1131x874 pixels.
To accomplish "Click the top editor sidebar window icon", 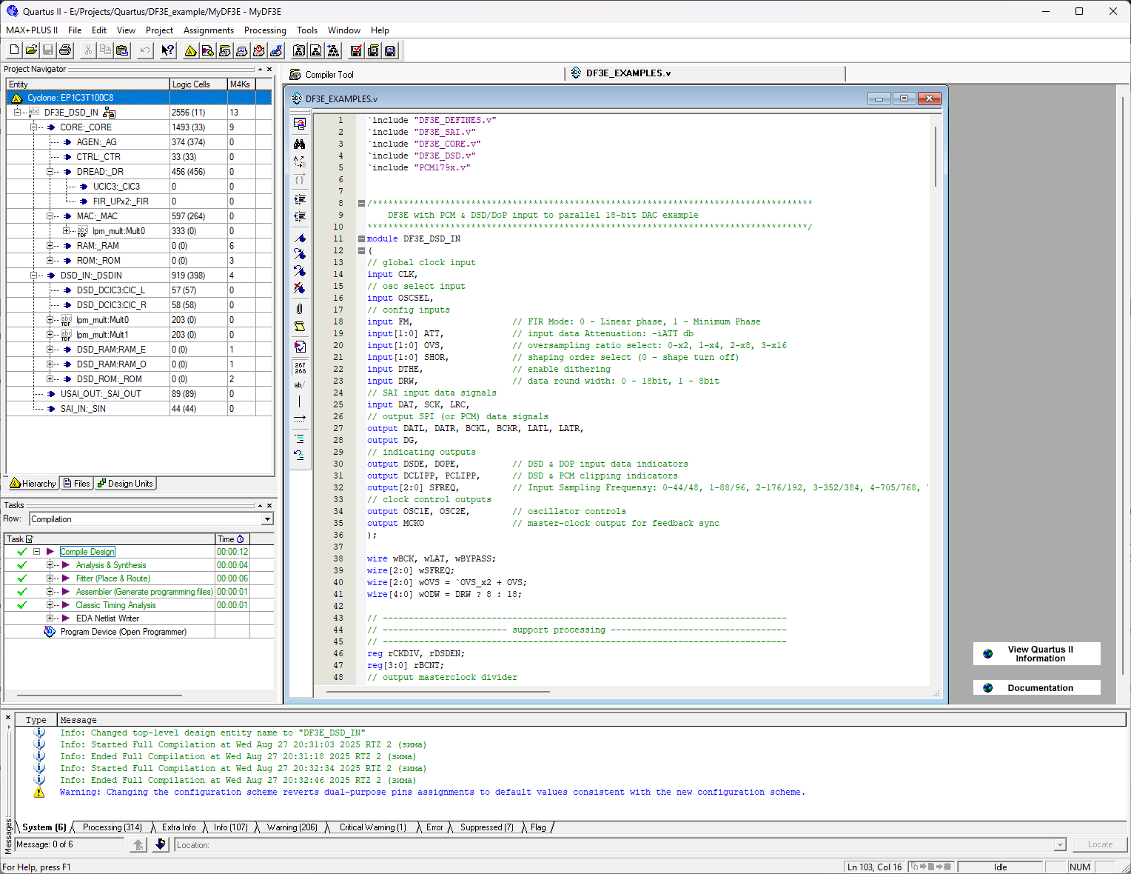I will (299, 124).
